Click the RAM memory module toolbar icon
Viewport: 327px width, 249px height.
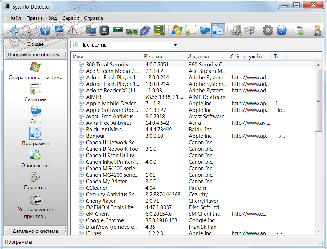(118, 31)
